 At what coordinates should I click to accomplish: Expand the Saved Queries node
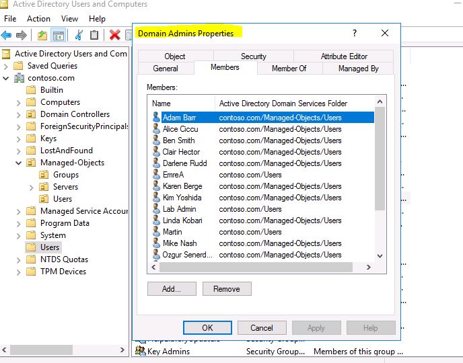[x=6, y=67]
